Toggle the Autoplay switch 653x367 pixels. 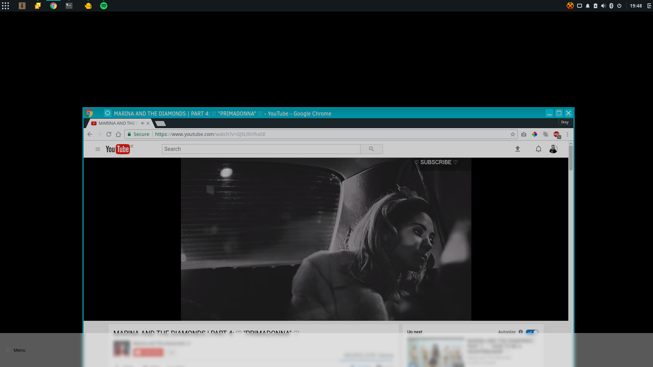(x=532, y=332)
